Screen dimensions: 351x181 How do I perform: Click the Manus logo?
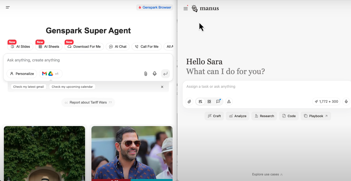(x=205, y=9)
